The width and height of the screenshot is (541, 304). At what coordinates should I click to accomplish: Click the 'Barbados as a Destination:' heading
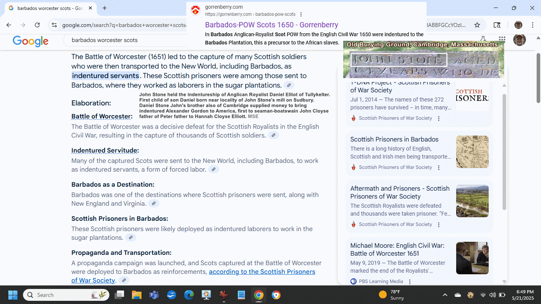[113, 184]
